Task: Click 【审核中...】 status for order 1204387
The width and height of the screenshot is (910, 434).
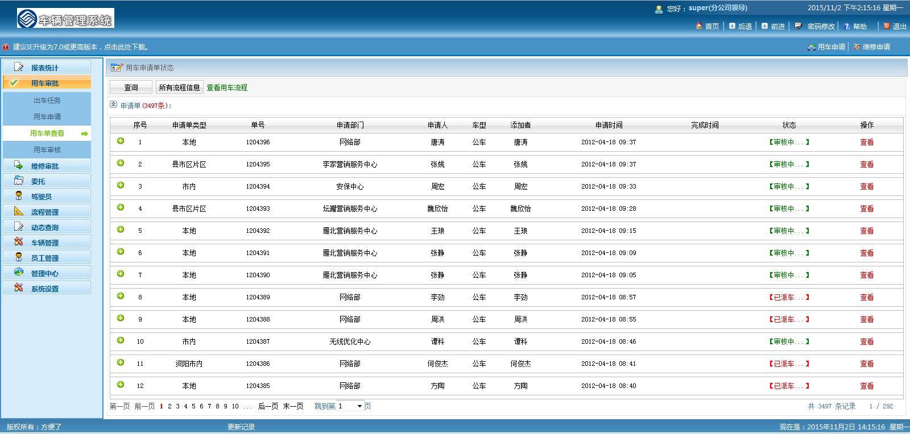Action: click(x=789, y=341)
